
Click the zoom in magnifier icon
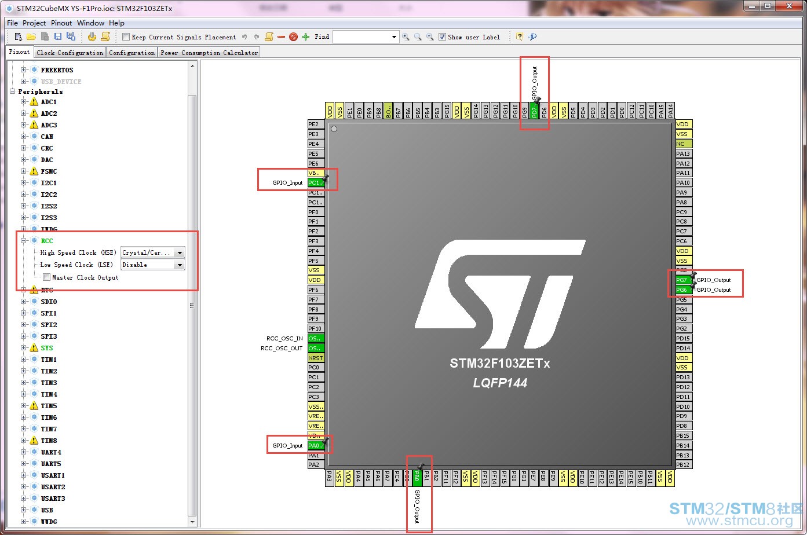point(406,36)
